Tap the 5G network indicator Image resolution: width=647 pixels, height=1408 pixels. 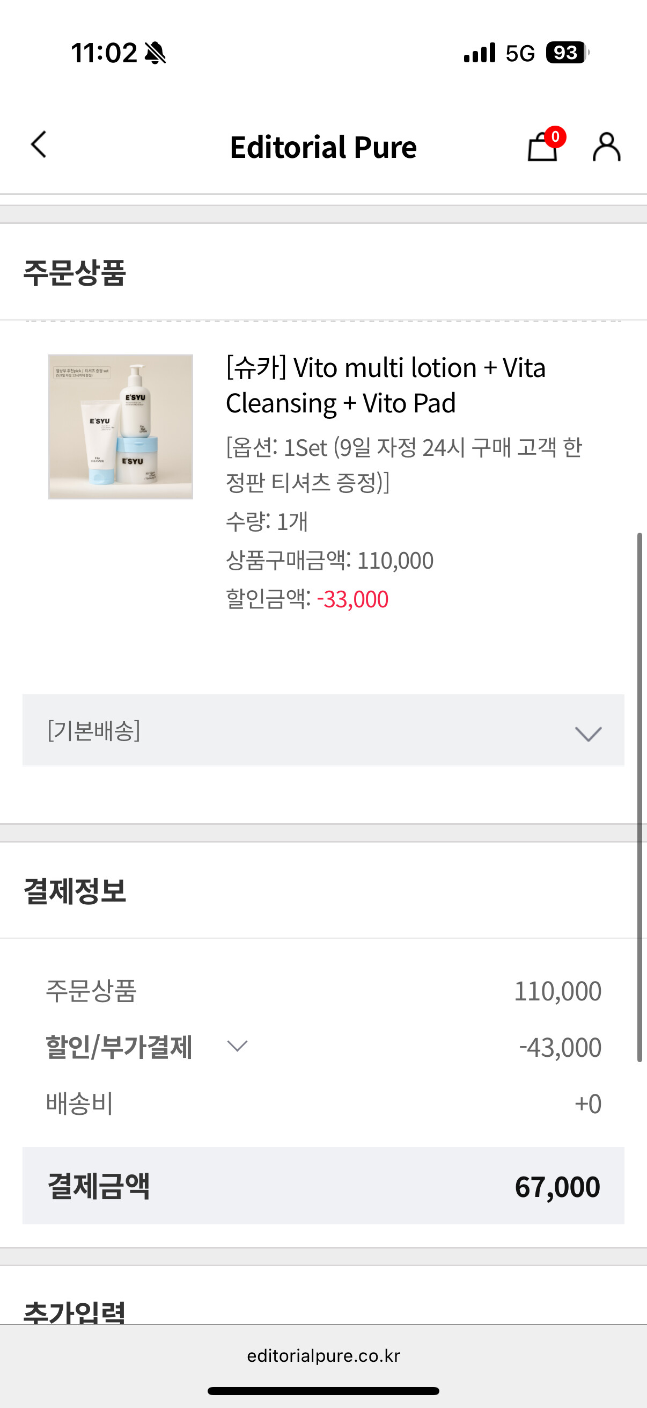tap(520, 54)
